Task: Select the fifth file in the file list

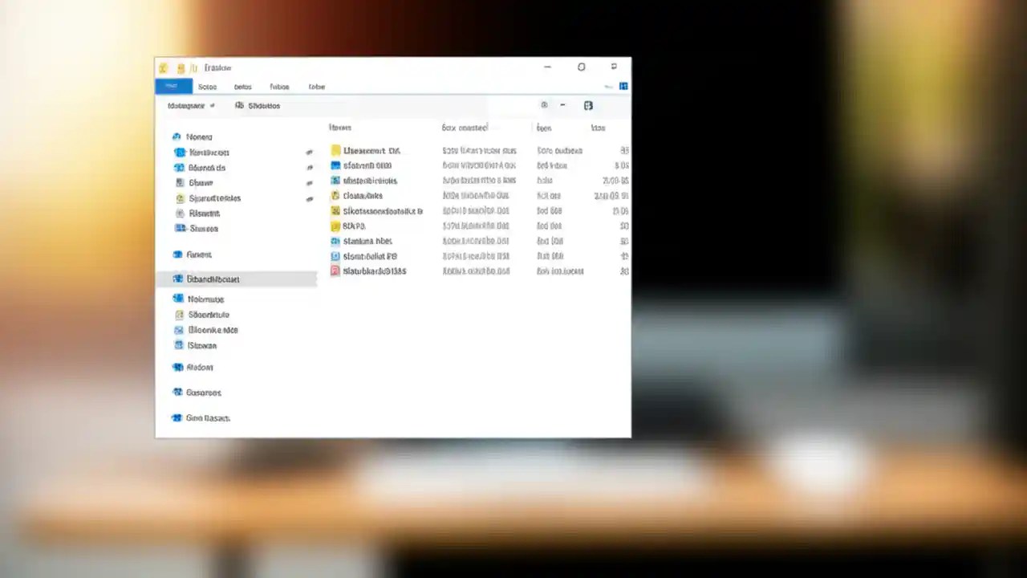Action: (x=383, y=210)
